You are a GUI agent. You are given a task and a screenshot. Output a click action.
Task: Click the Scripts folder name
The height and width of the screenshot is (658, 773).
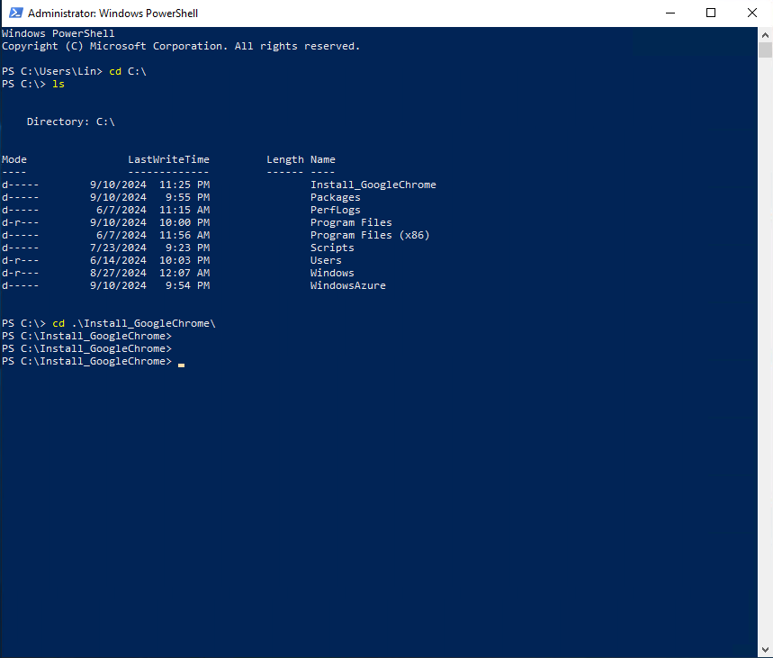pyautogui.click(x=331, y=247)
